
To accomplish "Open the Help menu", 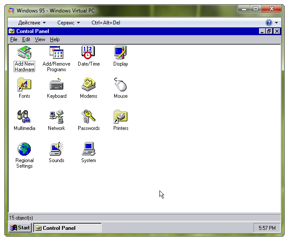I will (x=55, y=39).
